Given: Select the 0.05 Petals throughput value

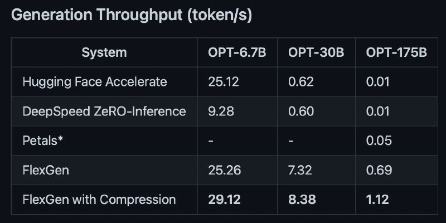Looking at the screenshot, I should (379, 141).
